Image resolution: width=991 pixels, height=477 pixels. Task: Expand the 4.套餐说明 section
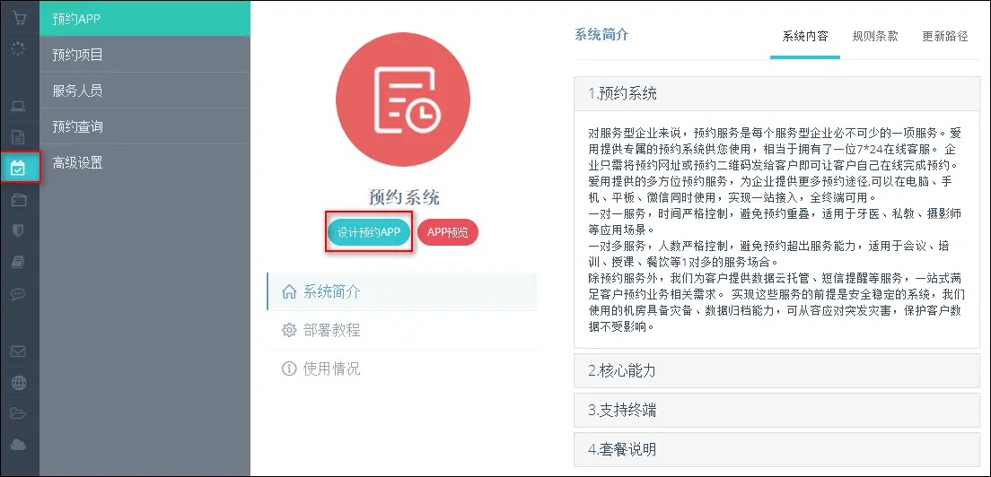(776, 449)
